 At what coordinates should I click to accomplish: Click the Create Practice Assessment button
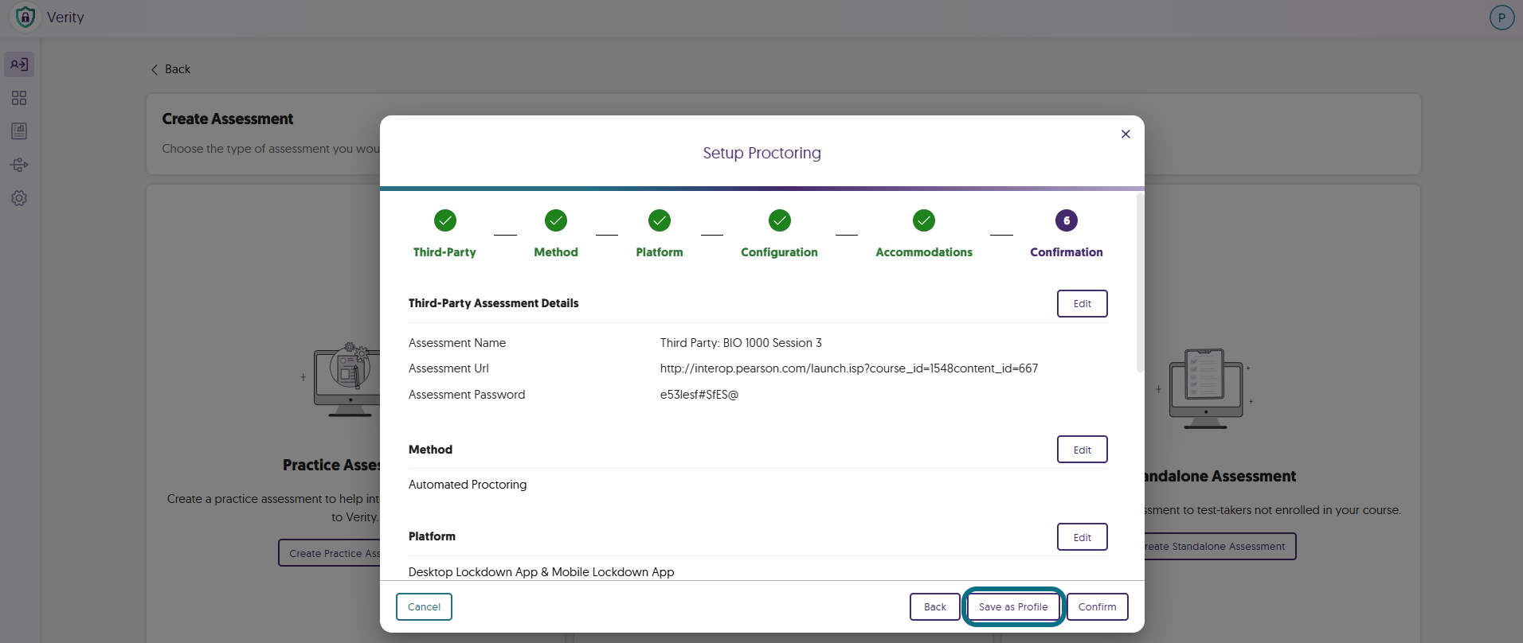pyautogui.click(x=330, y=553)
